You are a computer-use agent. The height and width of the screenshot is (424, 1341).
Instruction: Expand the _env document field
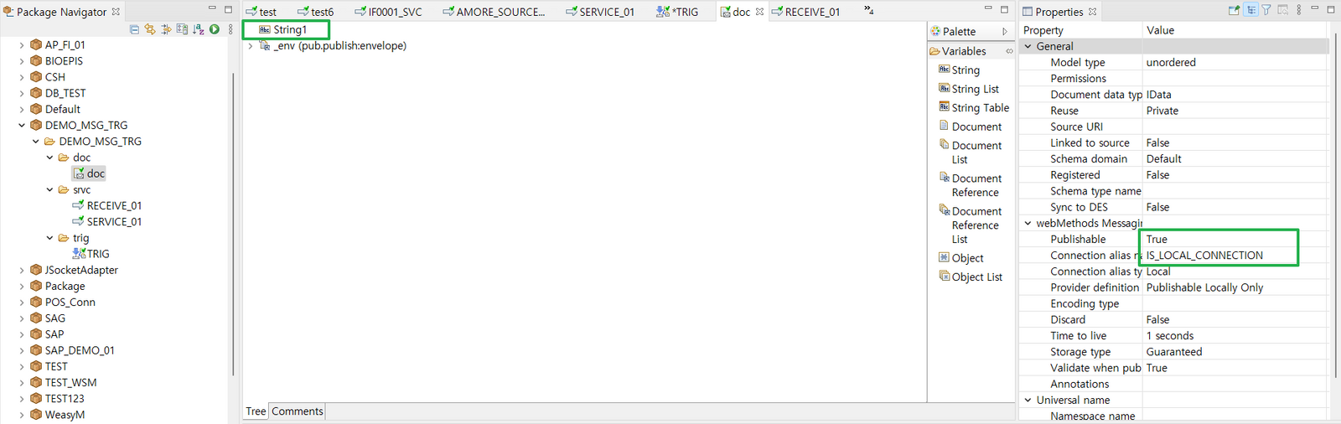coord(251,46)
